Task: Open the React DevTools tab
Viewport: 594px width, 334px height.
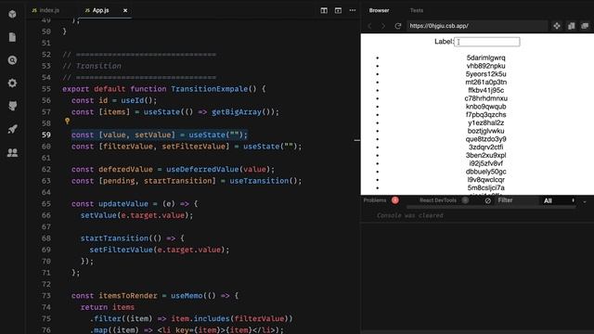Action: pyautogui.click(x=438, y=200)
